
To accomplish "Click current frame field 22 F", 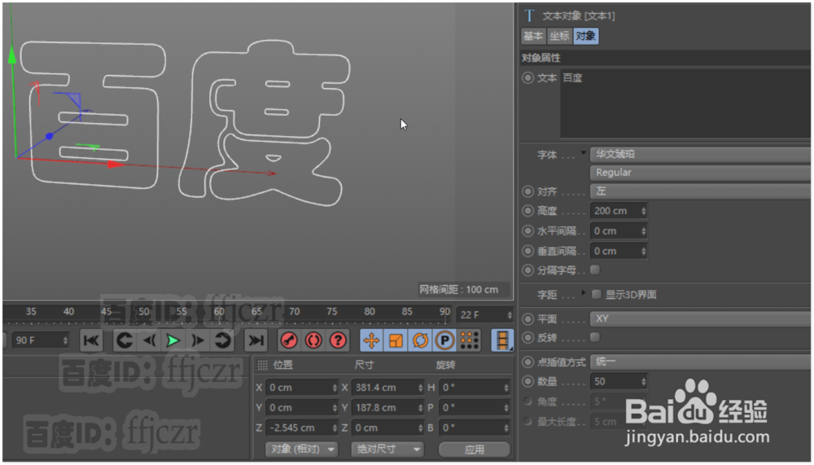I will (481, 315).
